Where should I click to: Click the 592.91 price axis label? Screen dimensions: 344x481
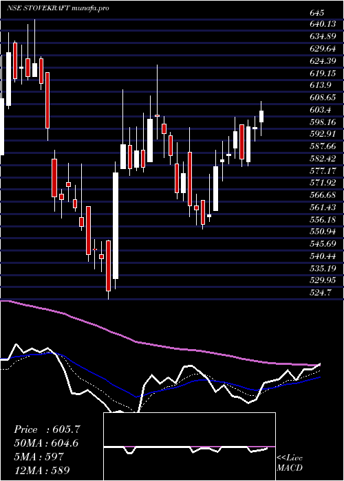tap(323, 134)
